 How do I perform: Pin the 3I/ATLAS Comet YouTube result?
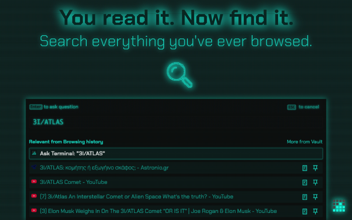pos(315,182)
